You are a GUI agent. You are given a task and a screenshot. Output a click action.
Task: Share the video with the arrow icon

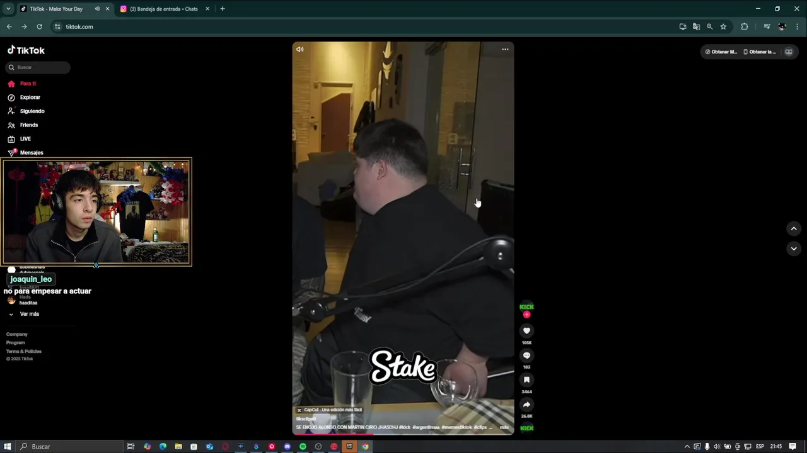pos(526,405)
